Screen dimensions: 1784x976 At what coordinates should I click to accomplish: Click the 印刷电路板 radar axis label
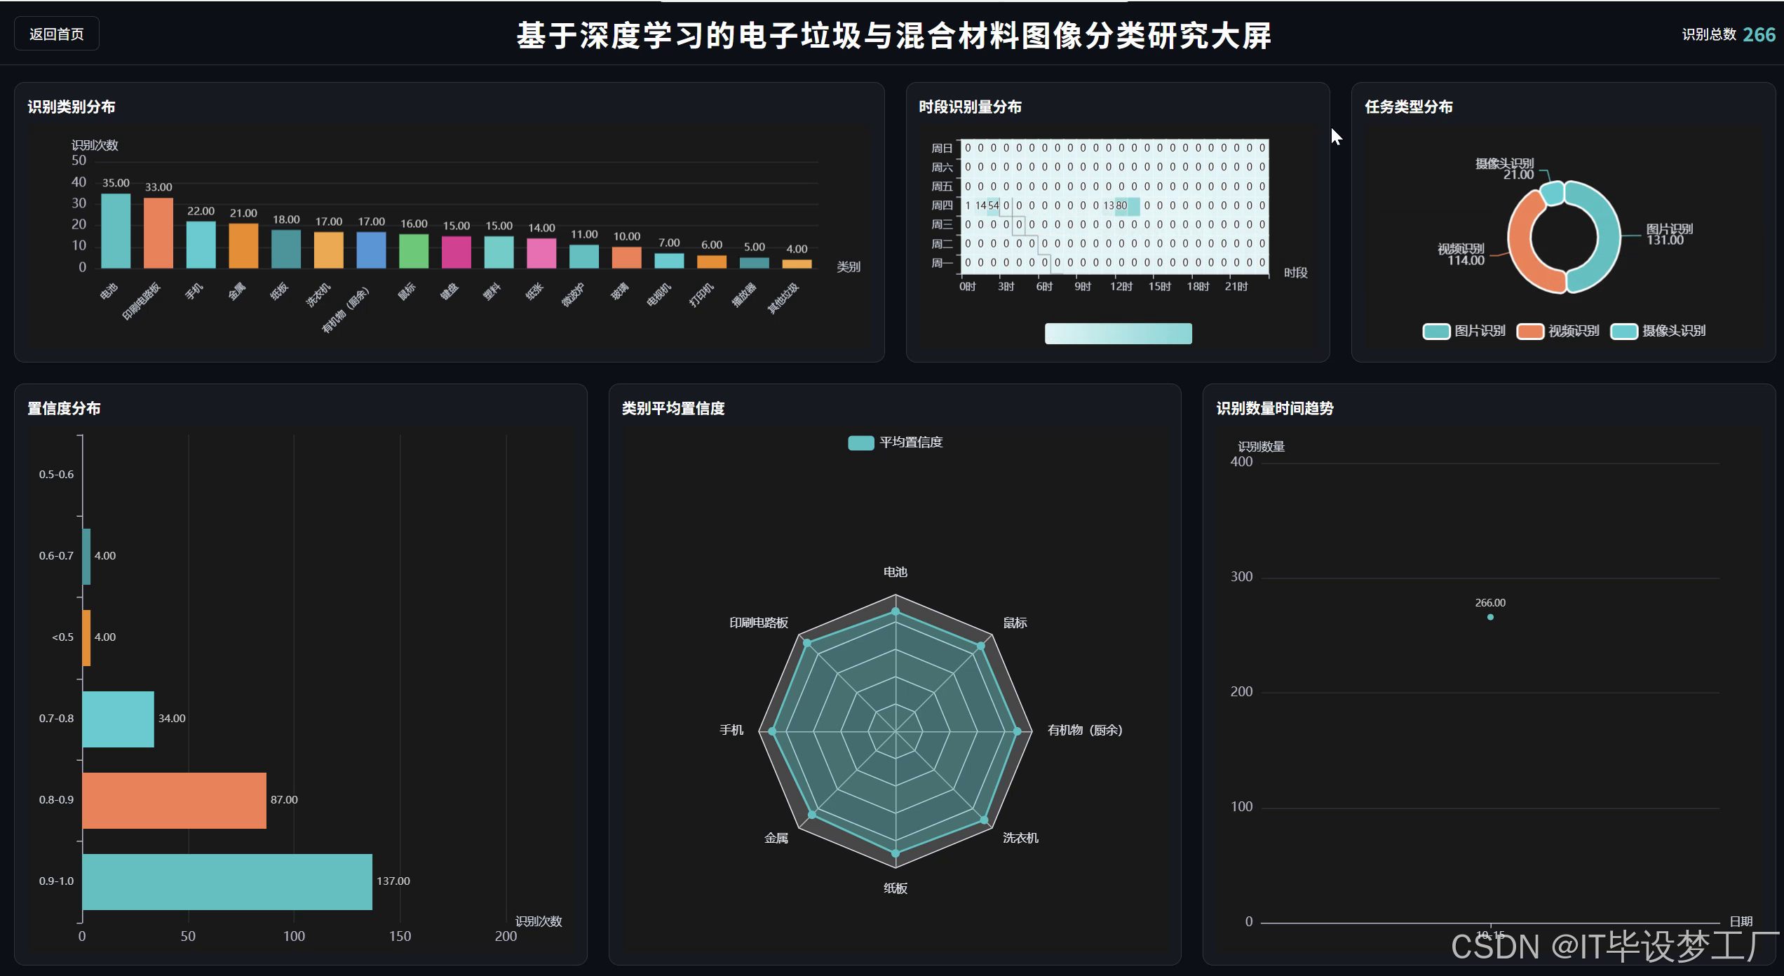pyautogui.click(x=759, y=623)
